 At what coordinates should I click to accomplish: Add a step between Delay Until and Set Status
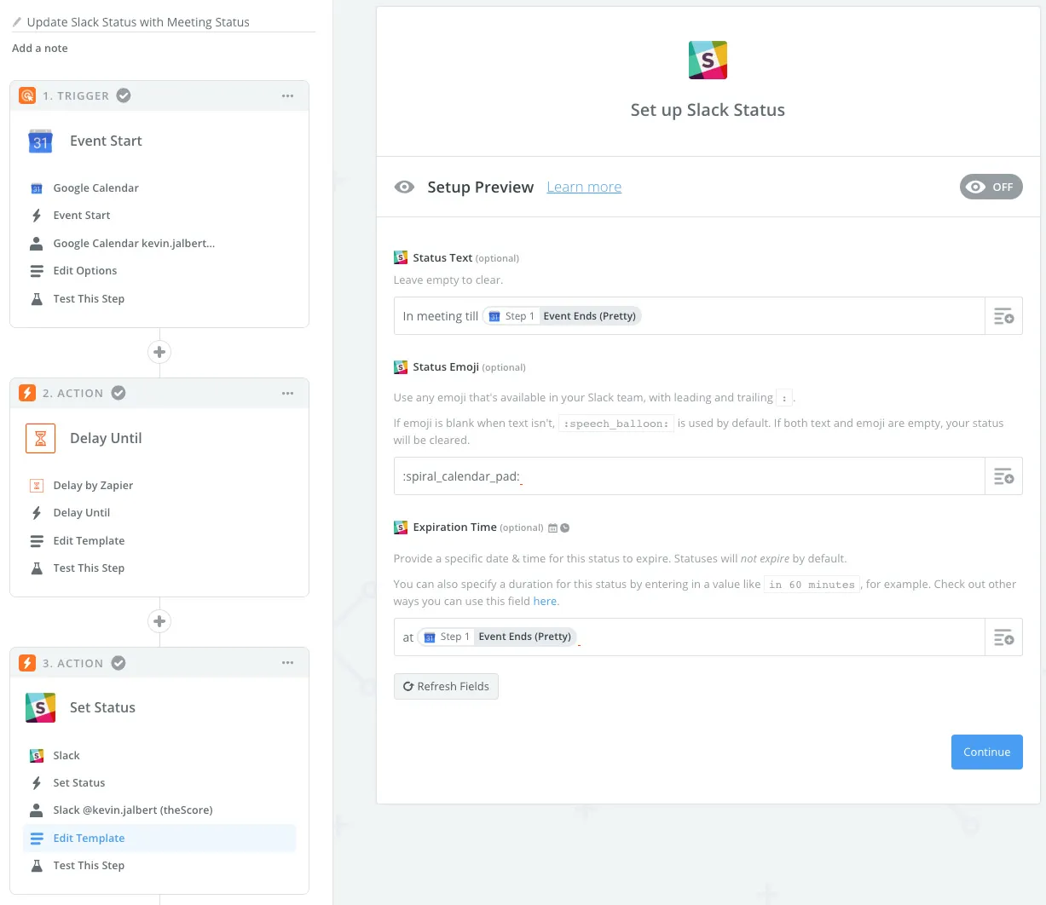[159, 621]
